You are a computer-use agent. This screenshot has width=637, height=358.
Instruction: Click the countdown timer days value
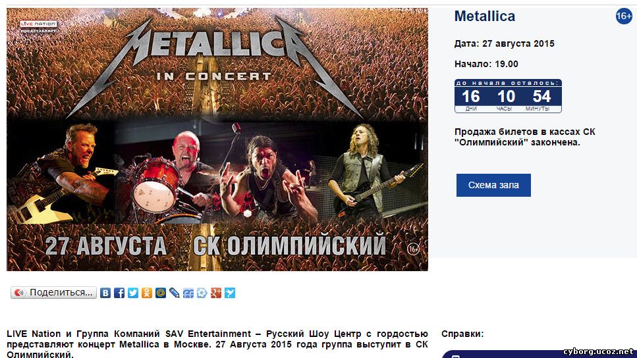pyautogui.click(x=471, y=97)
